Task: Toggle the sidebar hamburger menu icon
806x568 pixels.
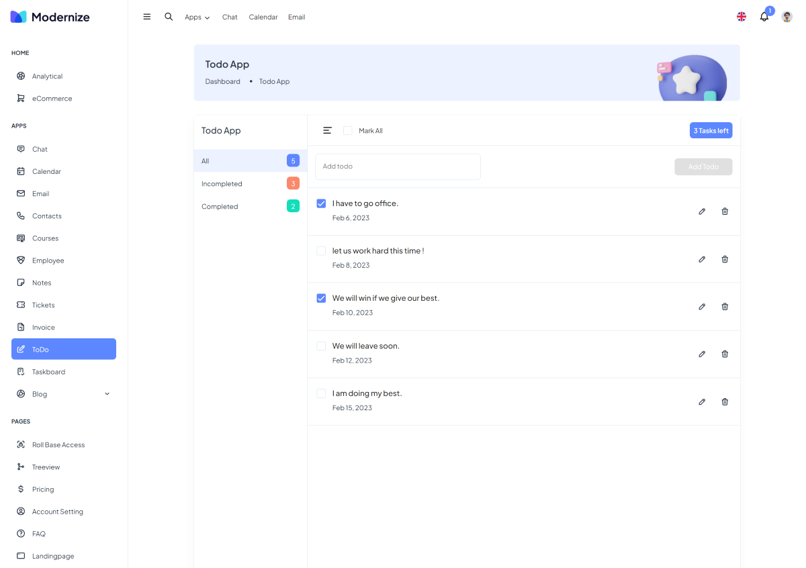Action: (x=147, y=17)
